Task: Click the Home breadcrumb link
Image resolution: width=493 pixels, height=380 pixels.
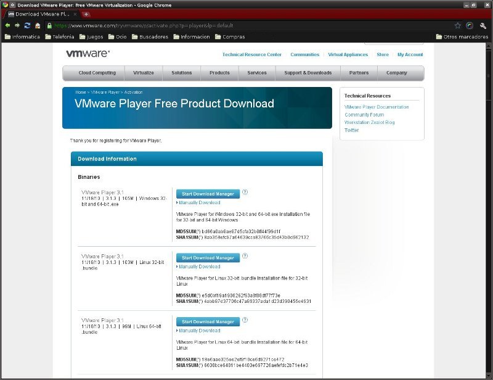Action: coord(81,93)
